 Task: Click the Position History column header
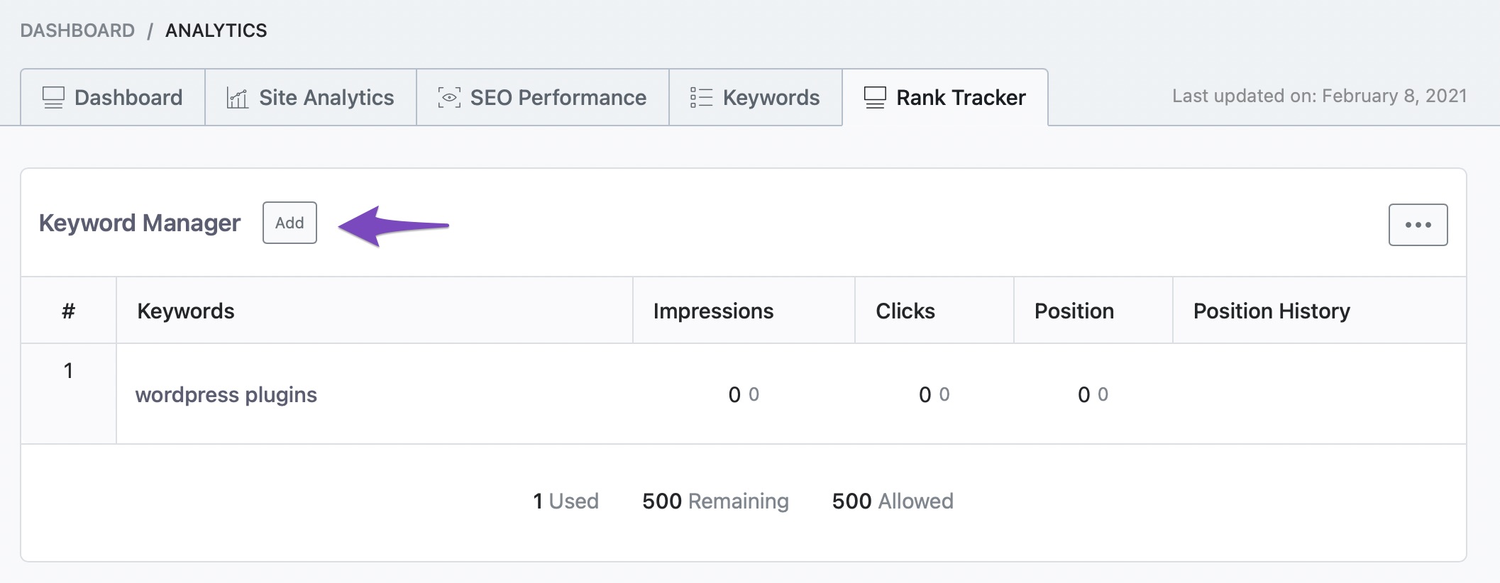tap(1271, 311)
